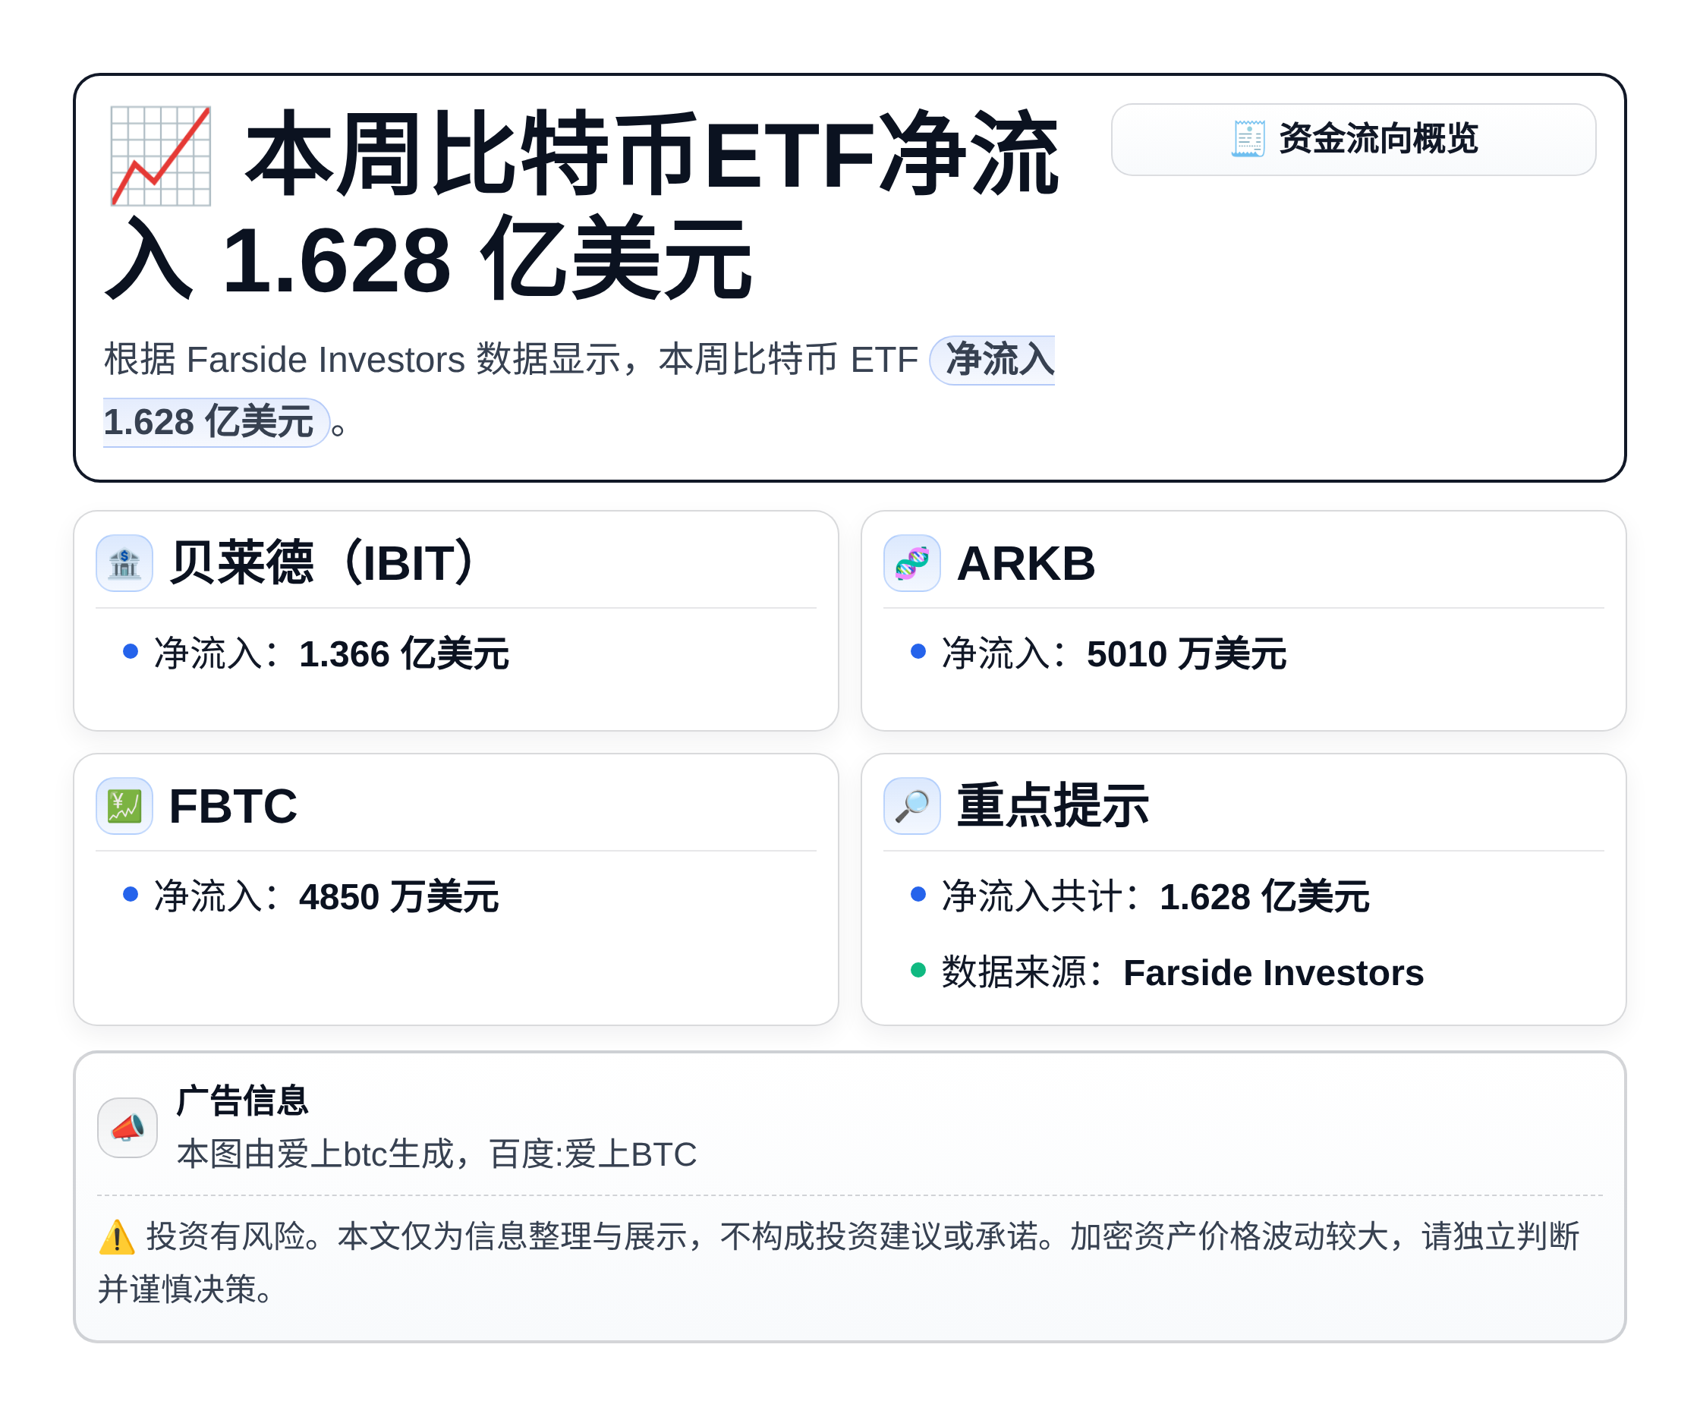Click the magnifying glass icon beside 重点提示
This screenshot has width=1700, height=1401.
911,805
